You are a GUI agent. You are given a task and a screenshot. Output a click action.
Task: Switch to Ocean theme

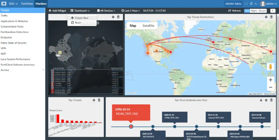coord(262,11)
